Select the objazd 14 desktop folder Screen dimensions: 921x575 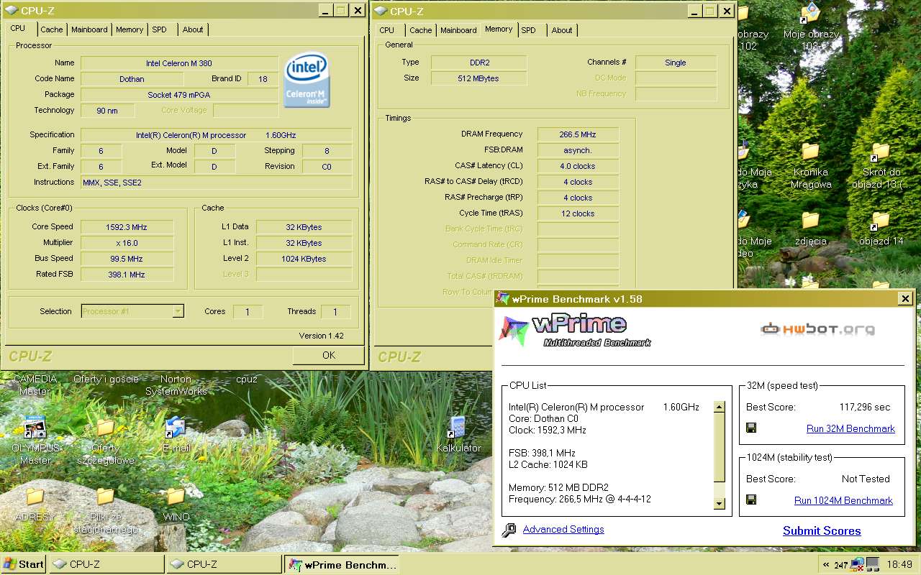(x=881, y=229)
